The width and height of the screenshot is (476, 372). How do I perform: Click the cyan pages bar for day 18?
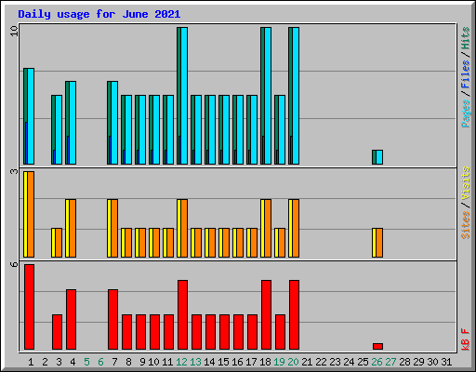(268, 96)
